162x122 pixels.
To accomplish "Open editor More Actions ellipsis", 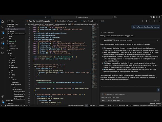I will tap(96, 21).
